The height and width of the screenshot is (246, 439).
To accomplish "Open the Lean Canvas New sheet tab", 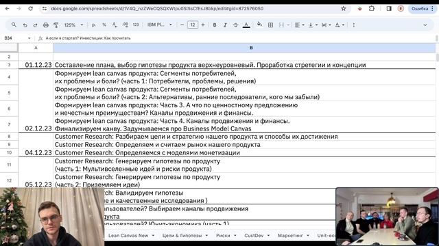I will point(128,236).
